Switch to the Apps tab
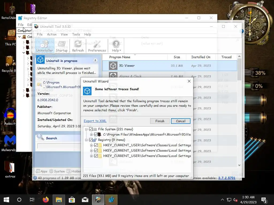 [x=41, y=171]
